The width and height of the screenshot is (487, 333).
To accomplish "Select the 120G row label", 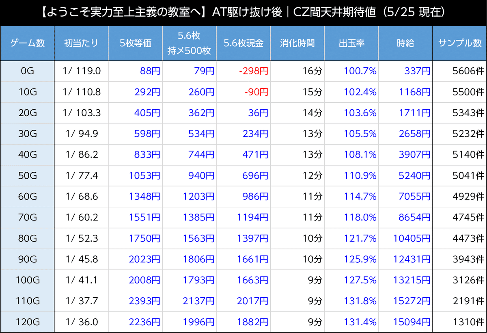I will (x=27, y=322).
